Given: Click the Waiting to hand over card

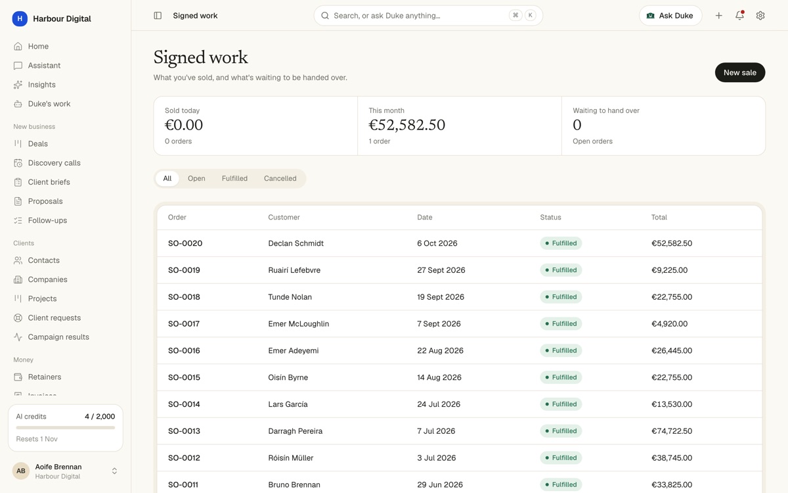Looking at the screenshot, I should pos(663,126).
